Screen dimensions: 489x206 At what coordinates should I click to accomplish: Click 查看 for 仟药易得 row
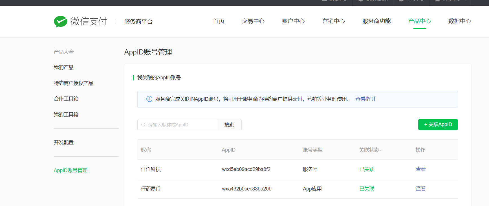pyautogui.click(x=420, y=189)
